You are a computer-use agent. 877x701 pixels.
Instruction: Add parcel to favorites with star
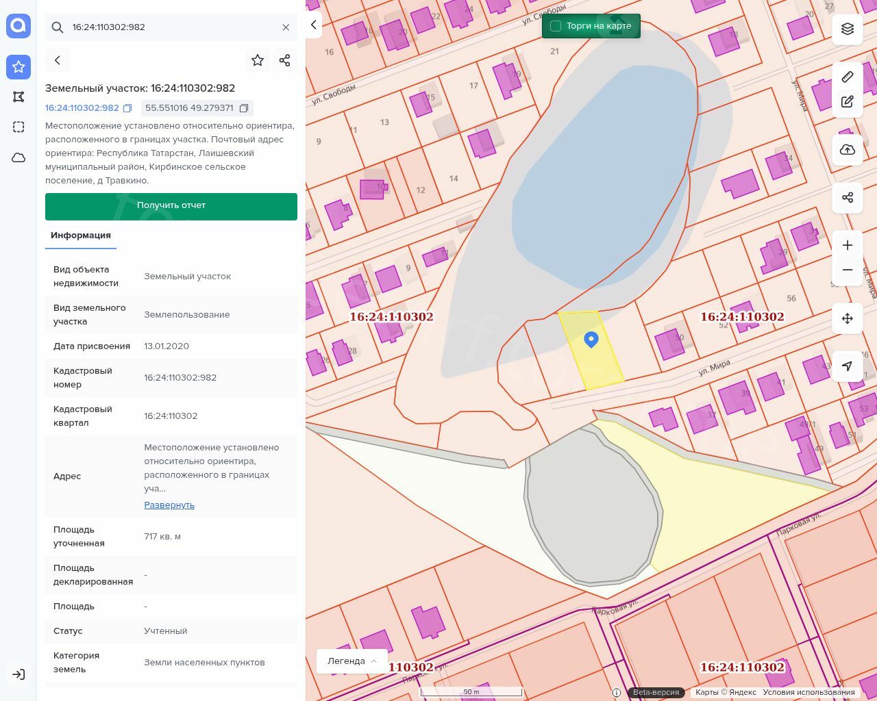(x=258, y=60)
